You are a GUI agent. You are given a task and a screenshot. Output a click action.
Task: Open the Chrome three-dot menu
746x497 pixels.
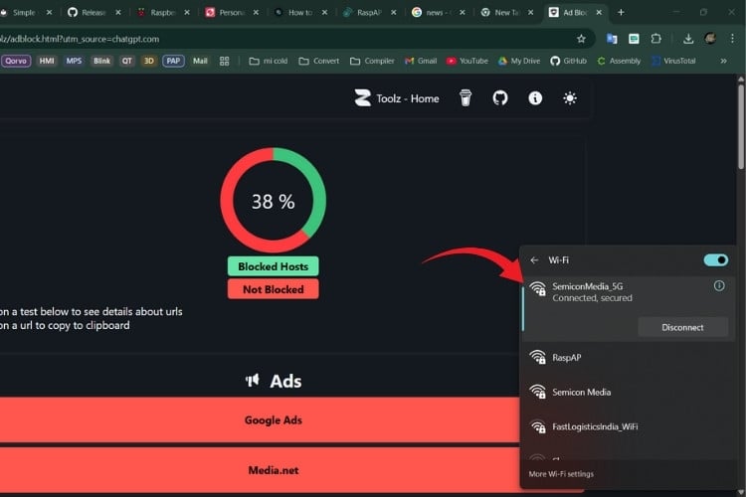732,39
